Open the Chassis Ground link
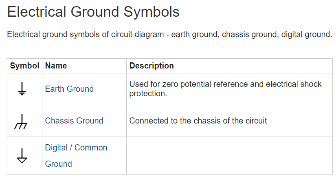Viewport: 336px width, 181px height. tap(74, 121)
